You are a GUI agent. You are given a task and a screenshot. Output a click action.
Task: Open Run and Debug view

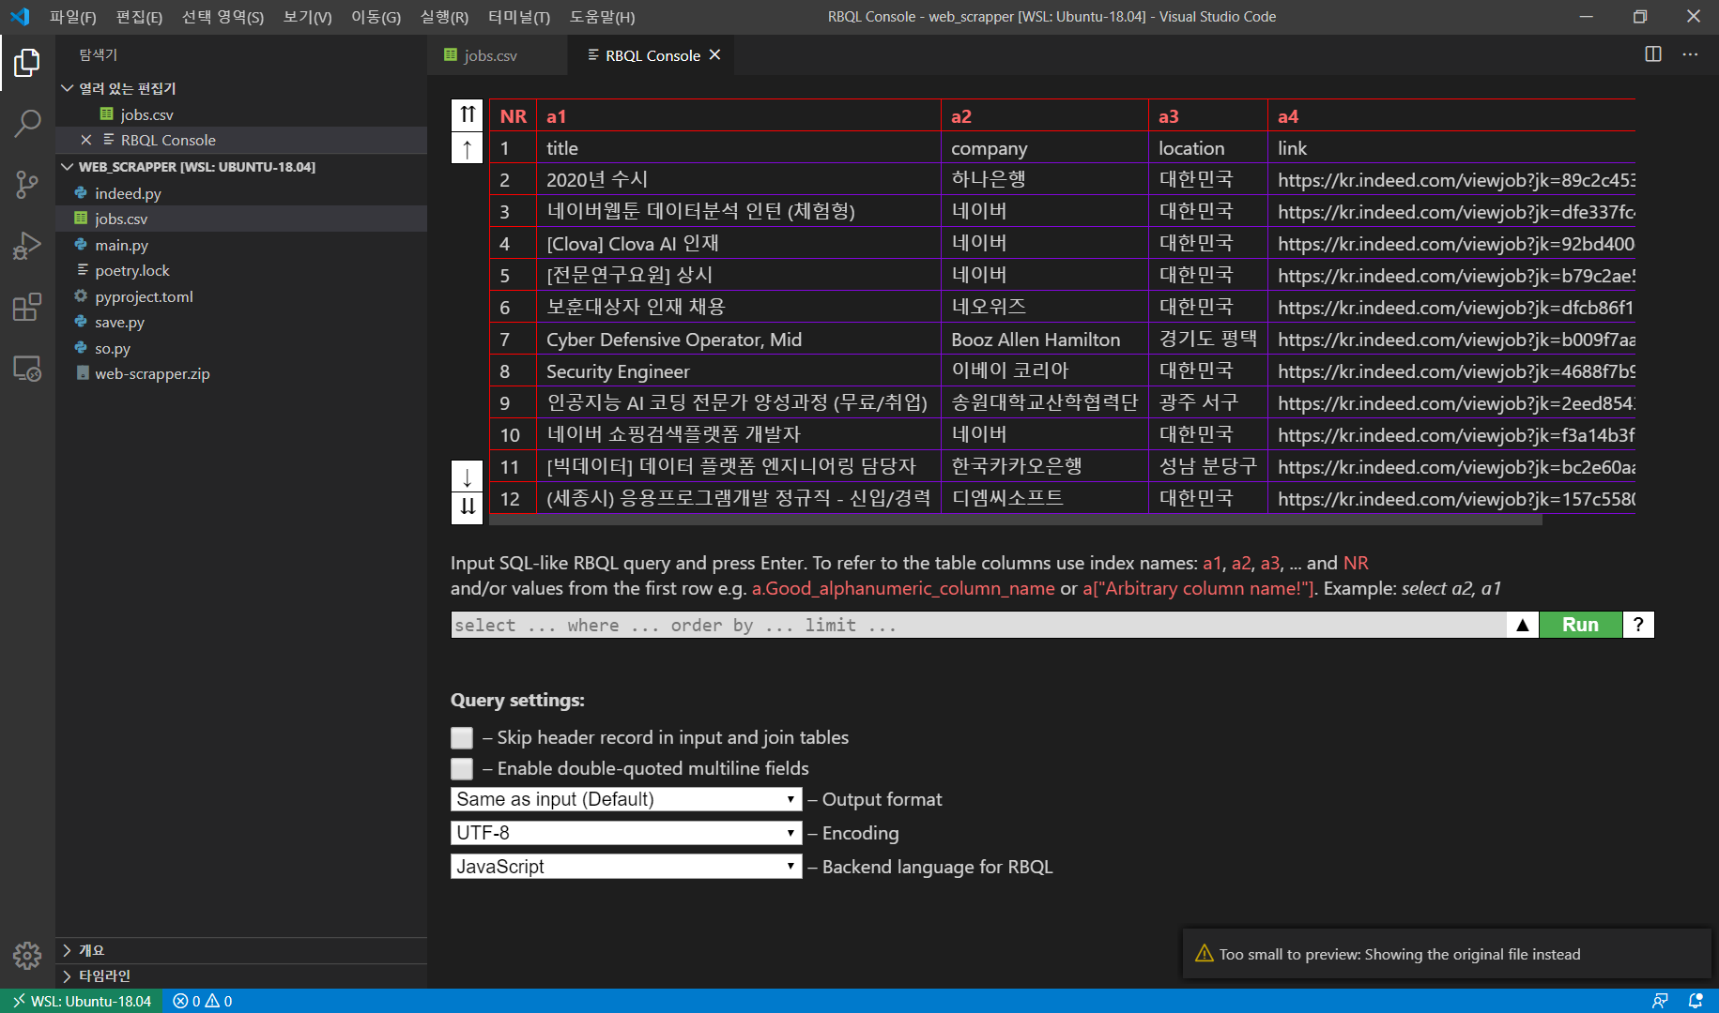(27, 246)
